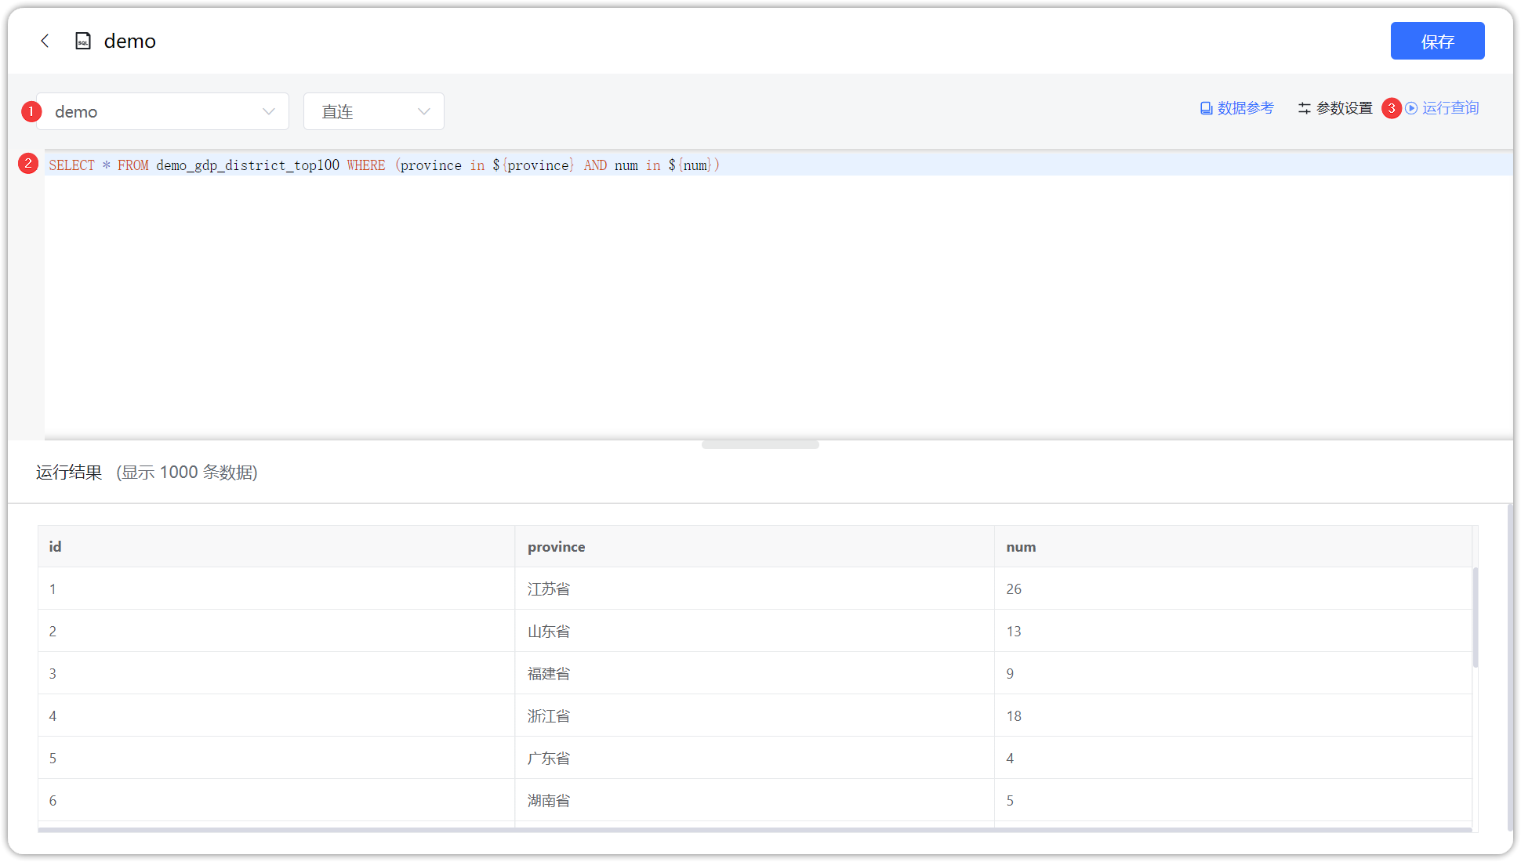Run the query via 运行查询 link

(1450, 108)
